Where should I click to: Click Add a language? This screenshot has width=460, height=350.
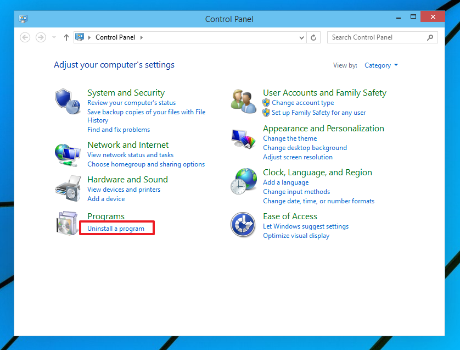coord(286,182)
